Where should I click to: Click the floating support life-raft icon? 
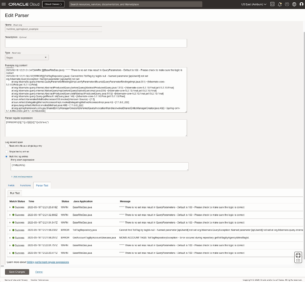(298, 256)
